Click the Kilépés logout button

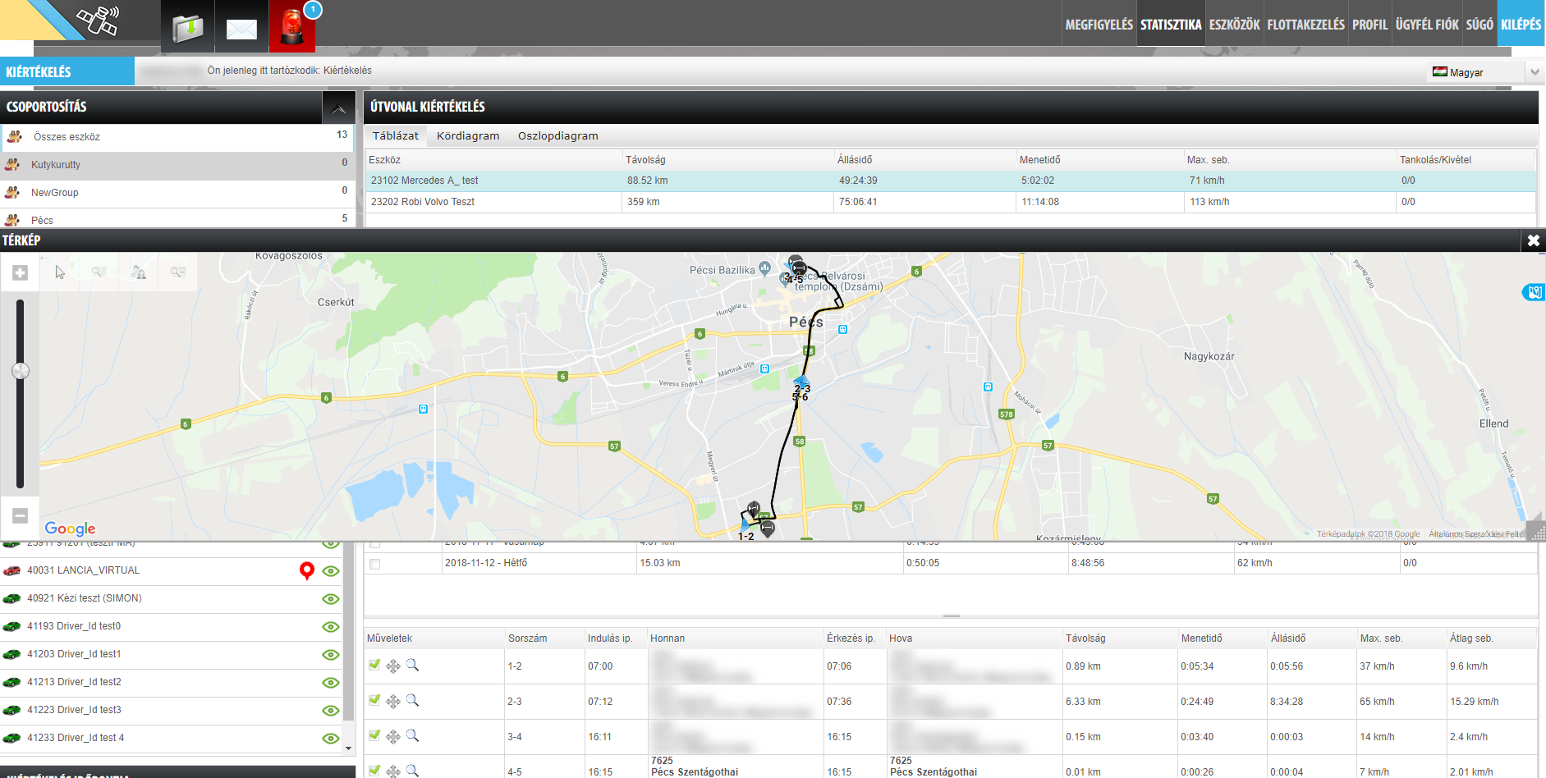pyautogui.click(x=1521, y=25)
